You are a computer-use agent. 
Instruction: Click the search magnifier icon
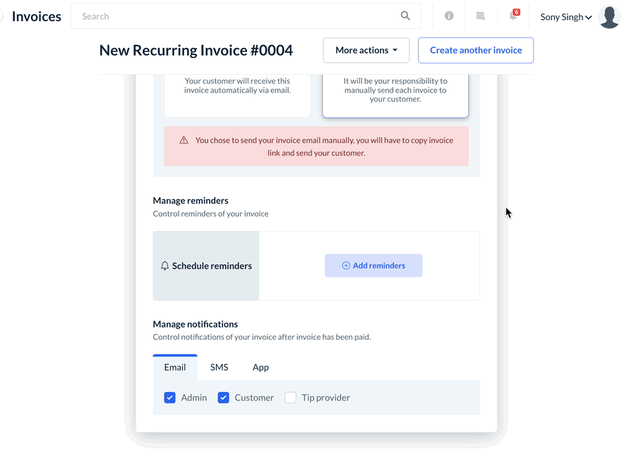(405, 16)
